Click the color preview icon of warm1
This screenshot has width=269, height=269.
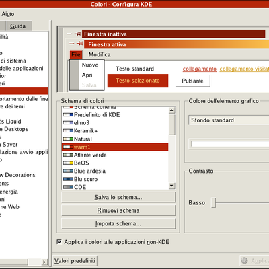pyautogui.click(x=68, y=147)
